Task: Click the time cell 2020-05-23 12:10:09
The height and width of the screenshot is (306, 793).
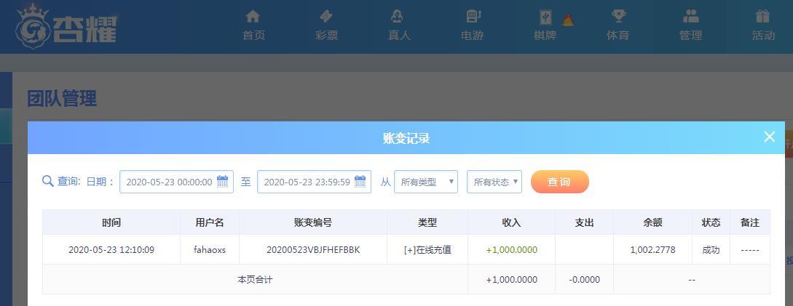Action: 111,249
